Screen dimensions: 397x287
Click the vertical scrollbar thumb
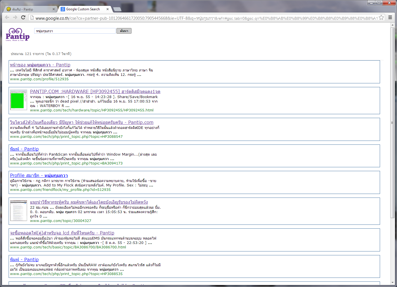click(x=392, y=123)
